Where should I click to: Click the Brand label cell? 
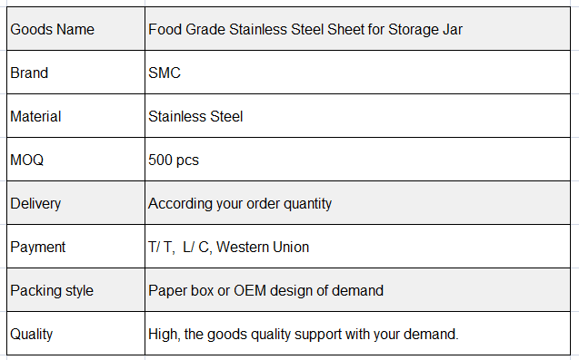[75, 73]
